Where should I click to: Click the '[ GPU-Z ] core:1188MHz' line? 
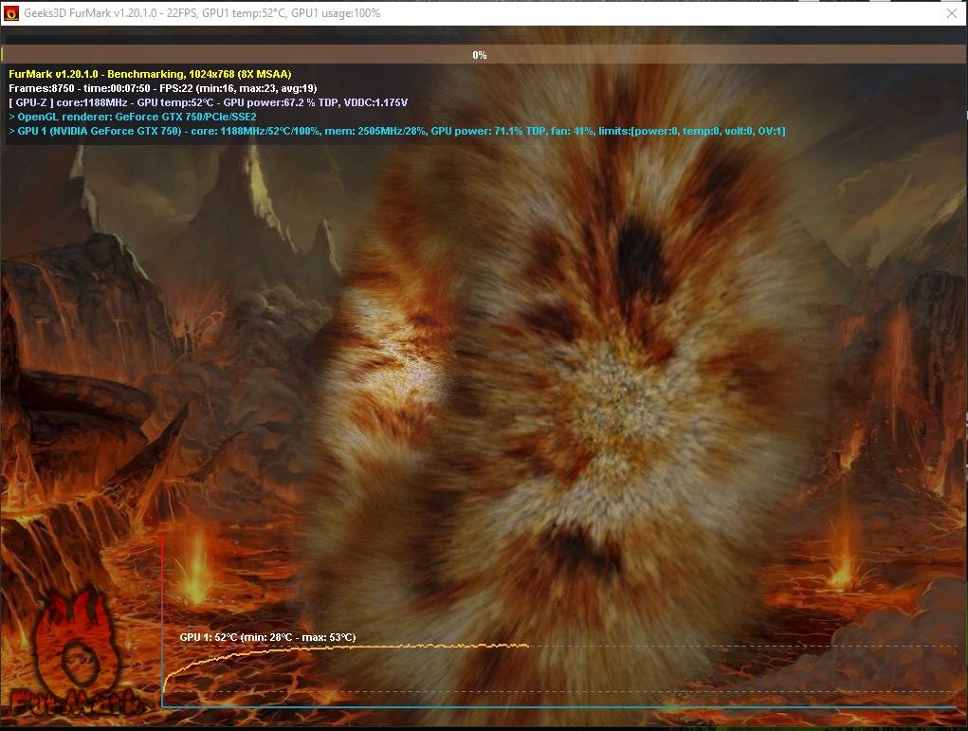pos(208,102)
